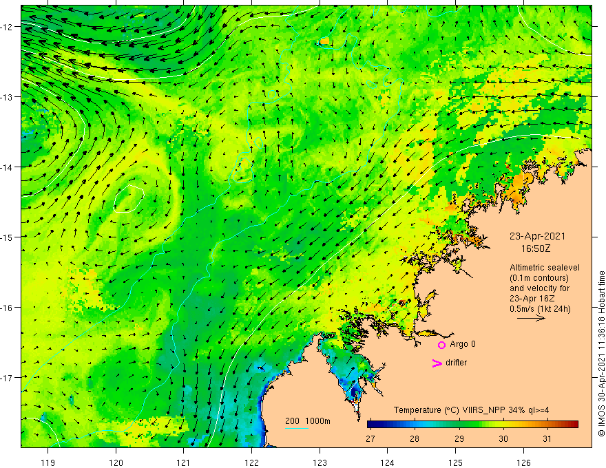Click the latitude label '-14'
This screenshot has width=606, height=468.
click(8, 167)
